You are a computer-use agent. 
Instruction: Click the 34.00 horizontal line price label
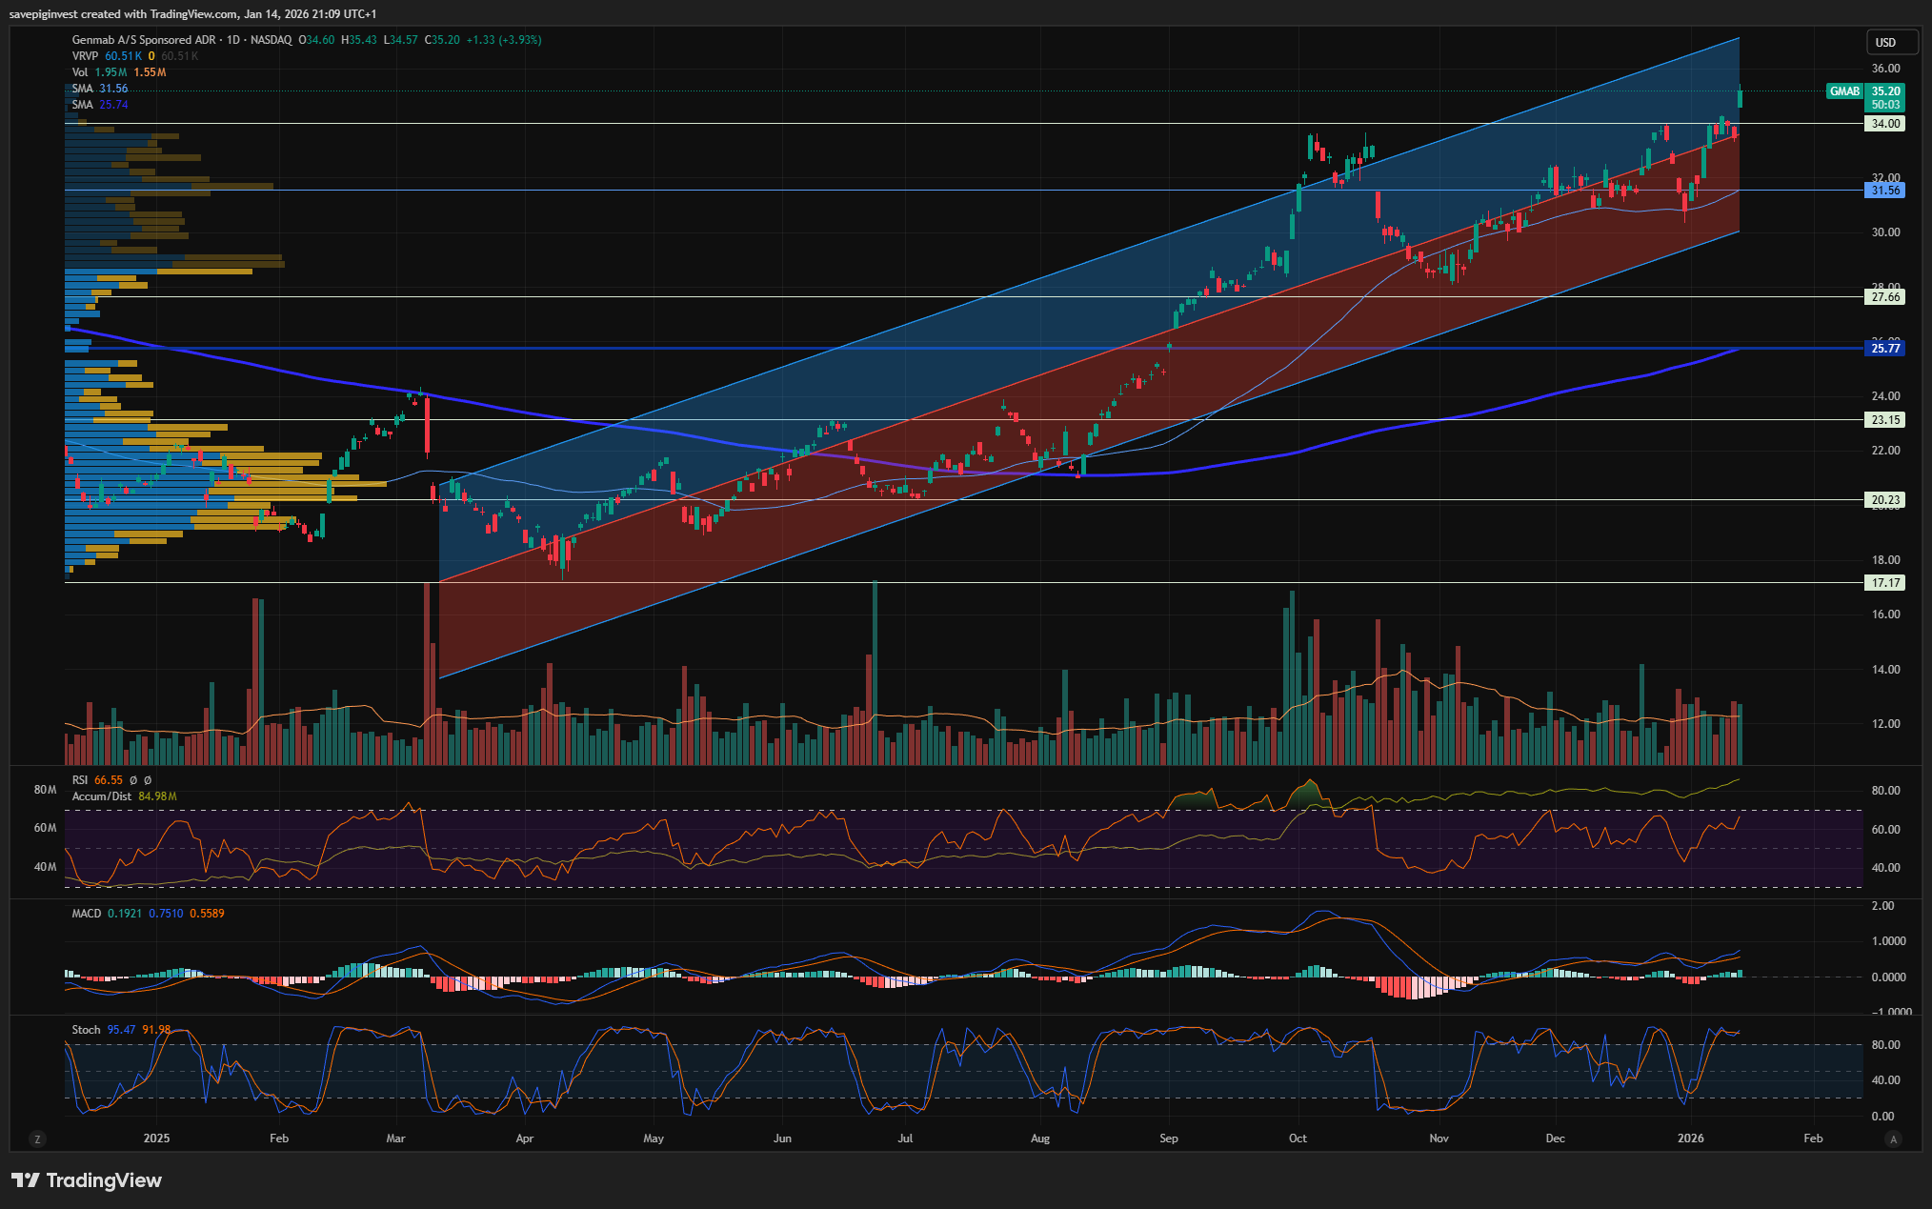pos(1884,124)
